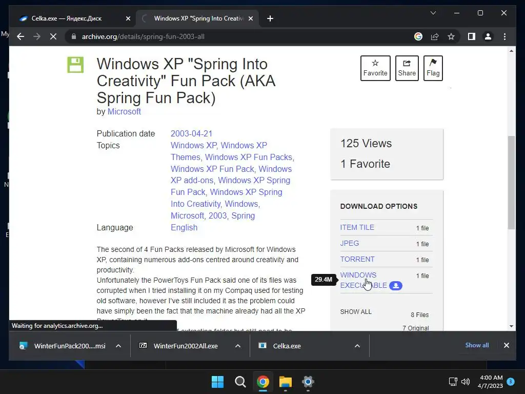Click the scrollbar up arrow
The image size is (525, 394).
click(511, 51)
